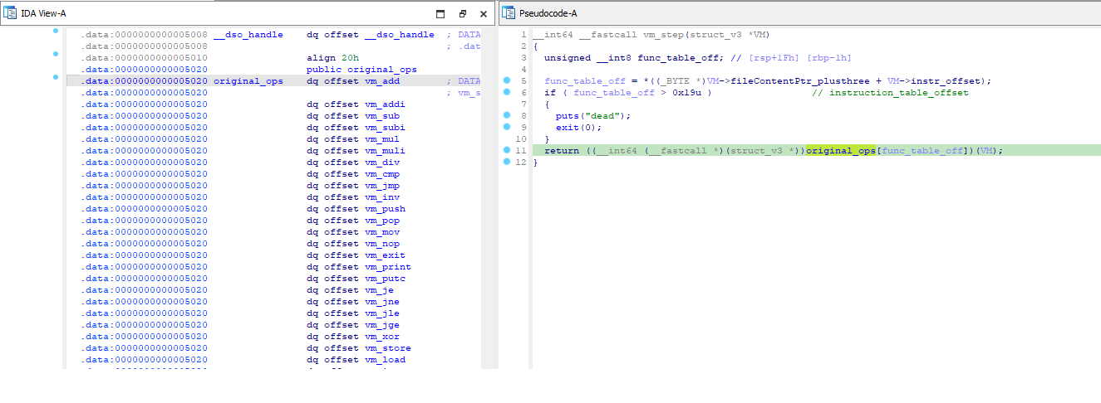Screen dimensions: 1101x403
Task: Select the __dso_handle label in IDA View
Action: pyautogui.click(x=248, y=35)
